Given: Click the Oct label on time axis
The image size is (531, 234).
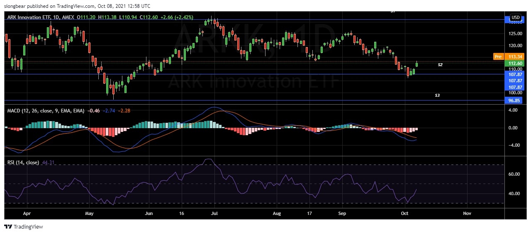Looking at the screenshot, I should tap(404, 214).
